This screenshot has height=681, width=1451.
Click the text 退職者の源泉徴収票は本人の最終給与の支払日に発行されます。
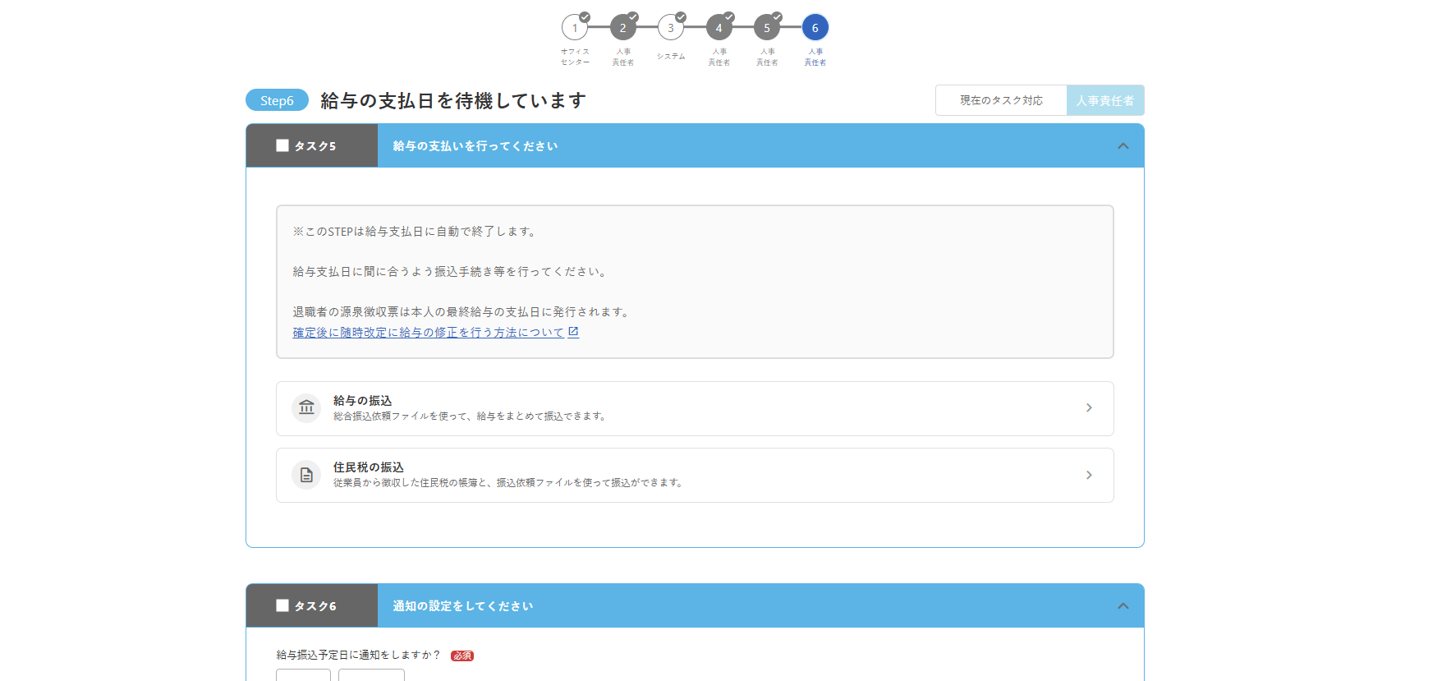tap(463, 312)
